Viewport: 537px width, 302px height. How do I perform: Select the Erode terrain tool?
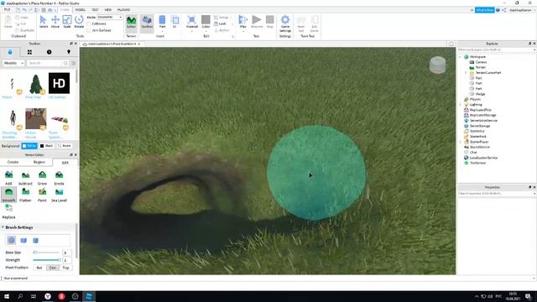59,178
